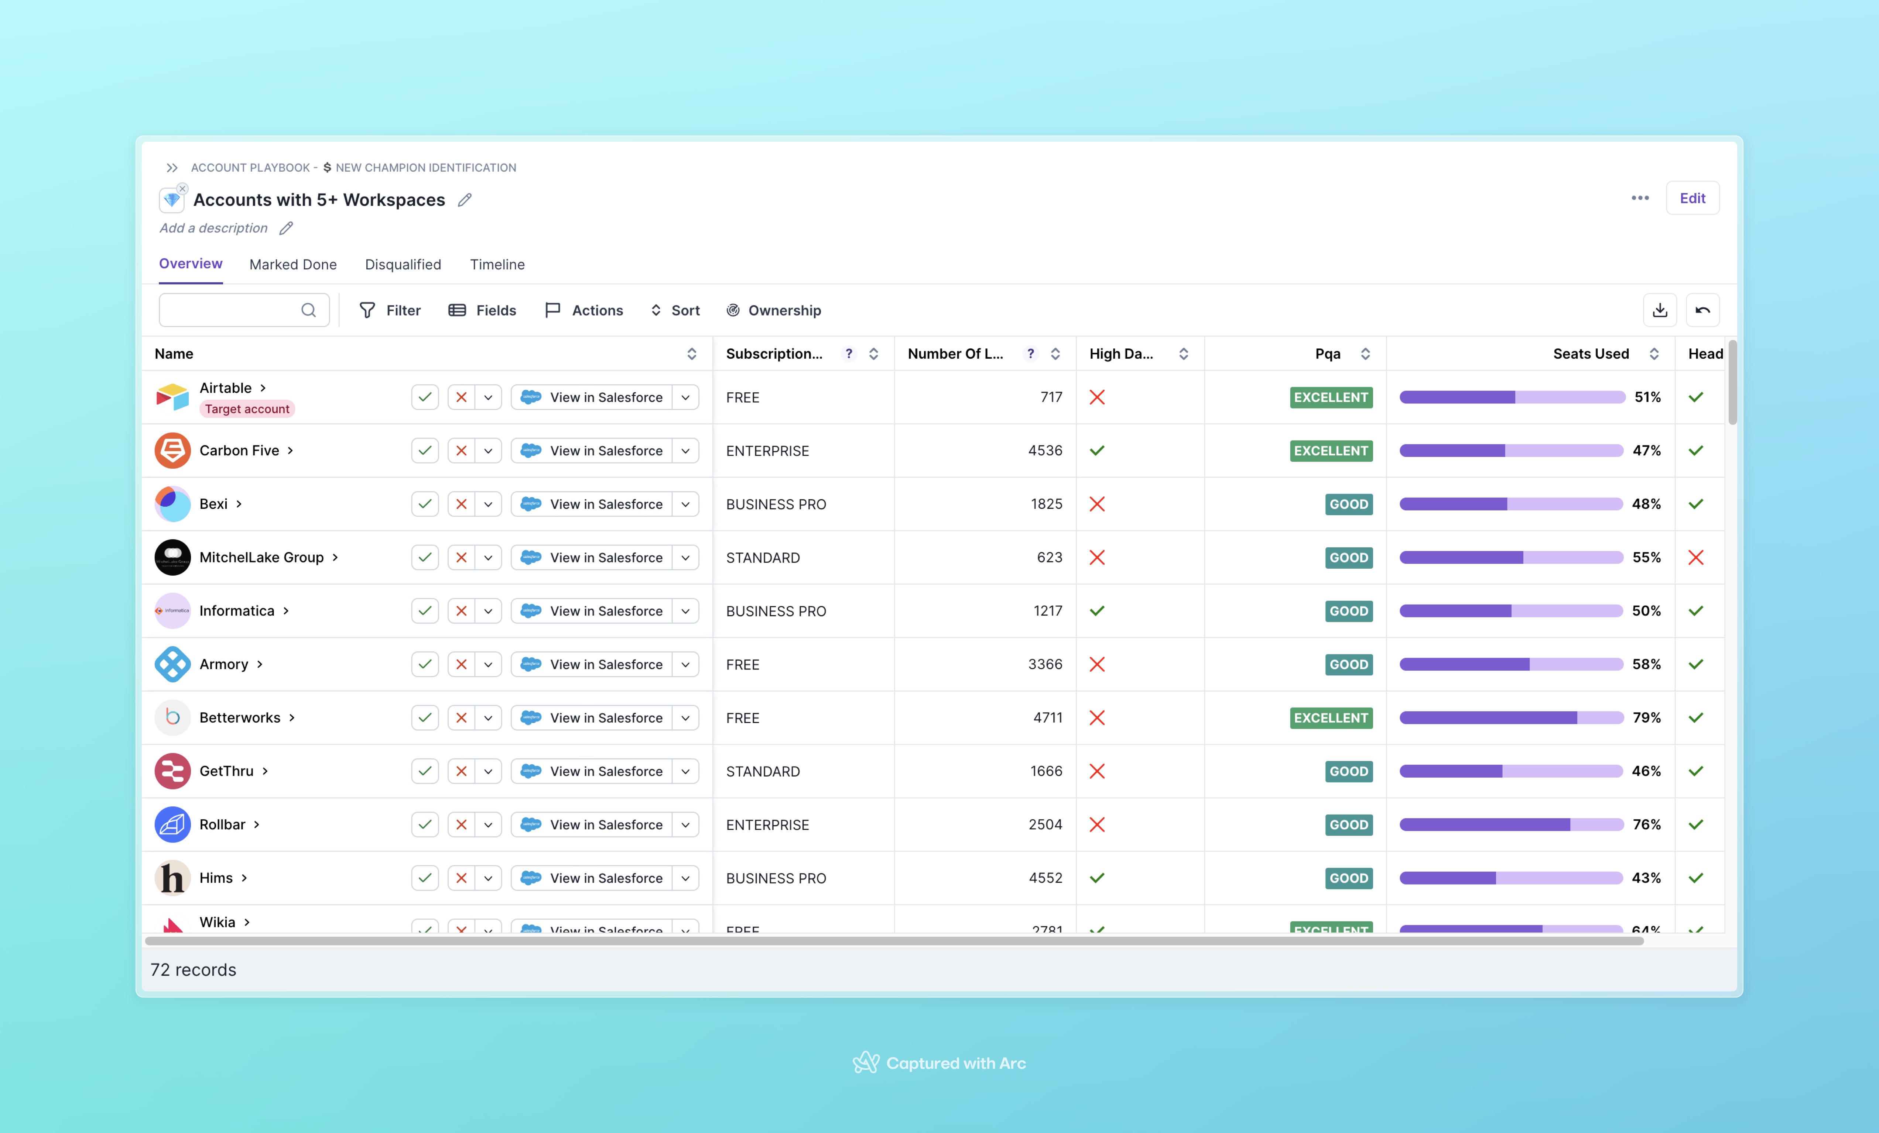
Task: Mark Bexi done using green check
Action: click(425, 504)
